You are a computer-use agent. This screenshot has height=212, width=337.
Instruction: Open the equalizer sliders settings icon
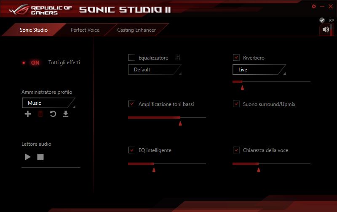coord(178,57)
